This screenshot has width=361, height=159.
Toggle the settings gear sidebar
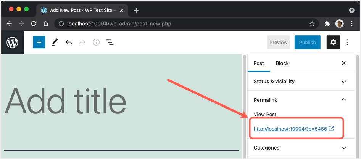click(x=334, y=43)
